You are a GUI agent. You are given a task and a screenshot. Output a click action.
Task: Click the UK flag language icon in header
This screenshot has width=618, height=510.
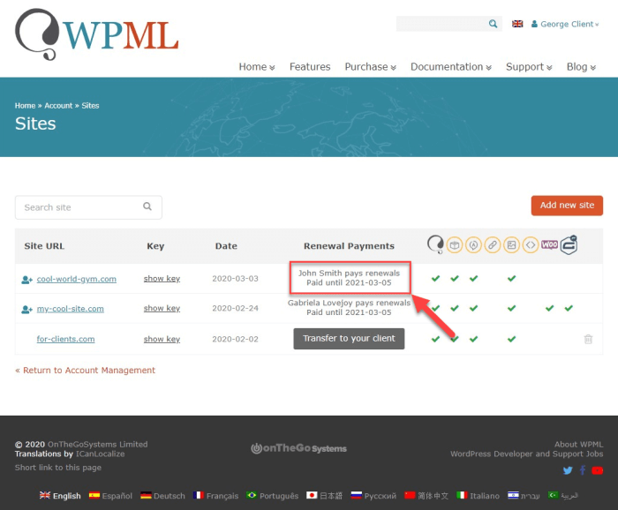pos(517,24)
